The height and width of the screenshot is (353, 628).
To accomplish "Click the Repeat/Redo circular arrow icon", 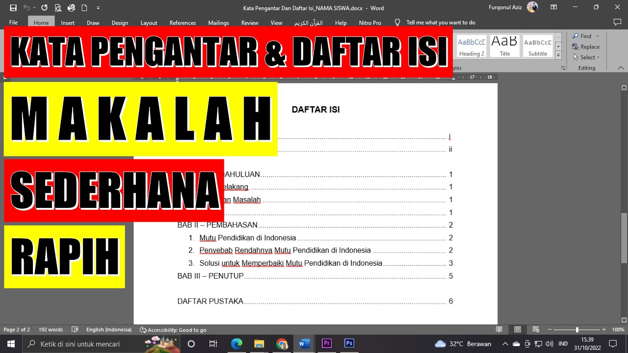I will click(45, 8).
